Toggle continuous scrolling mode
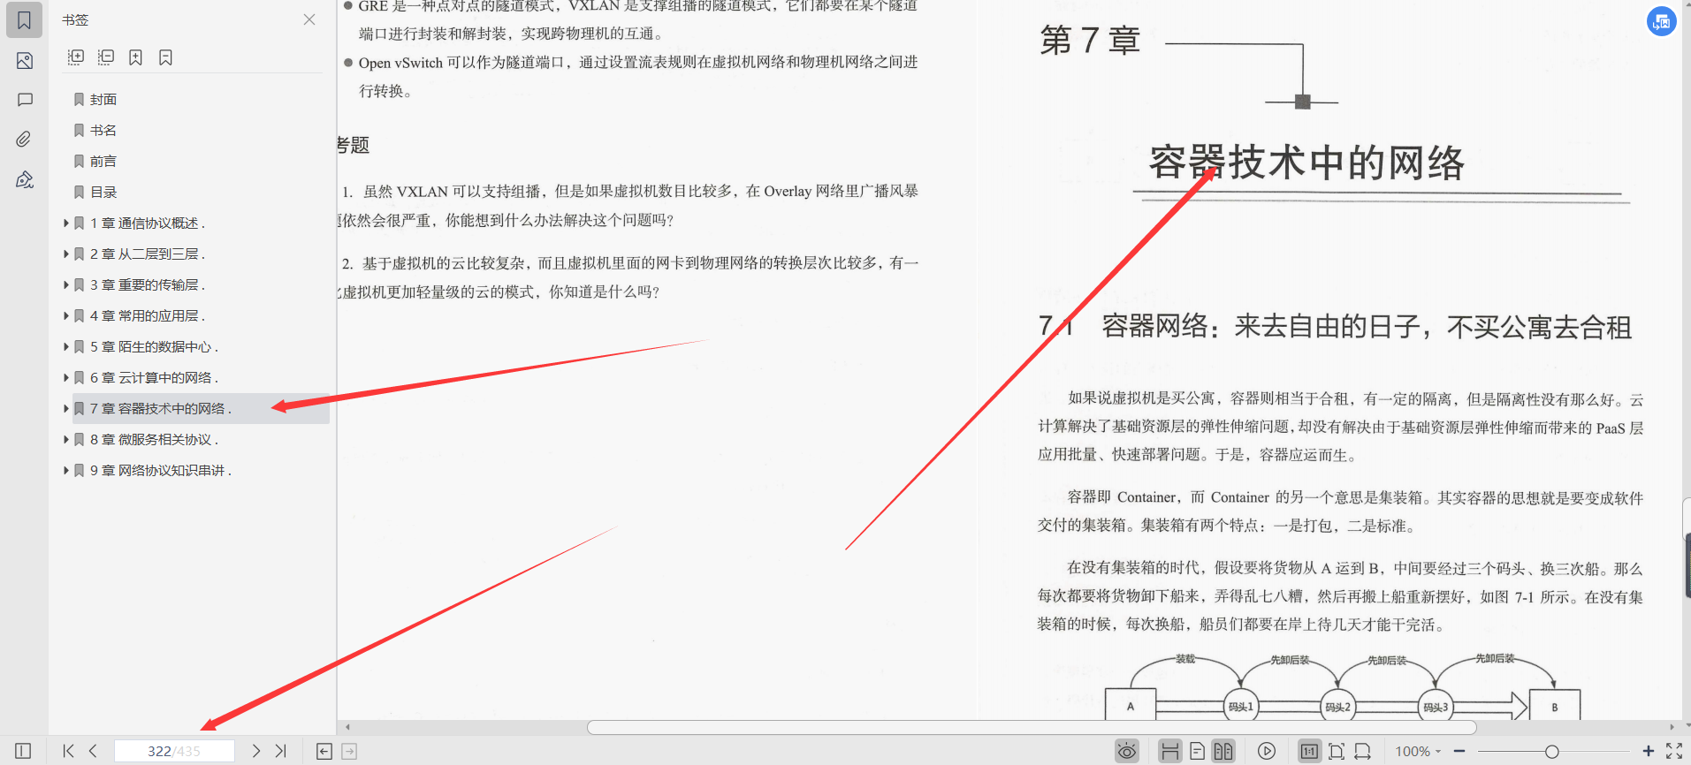This screenshot has width=1691, height=765. click(x=1170, y=752)
